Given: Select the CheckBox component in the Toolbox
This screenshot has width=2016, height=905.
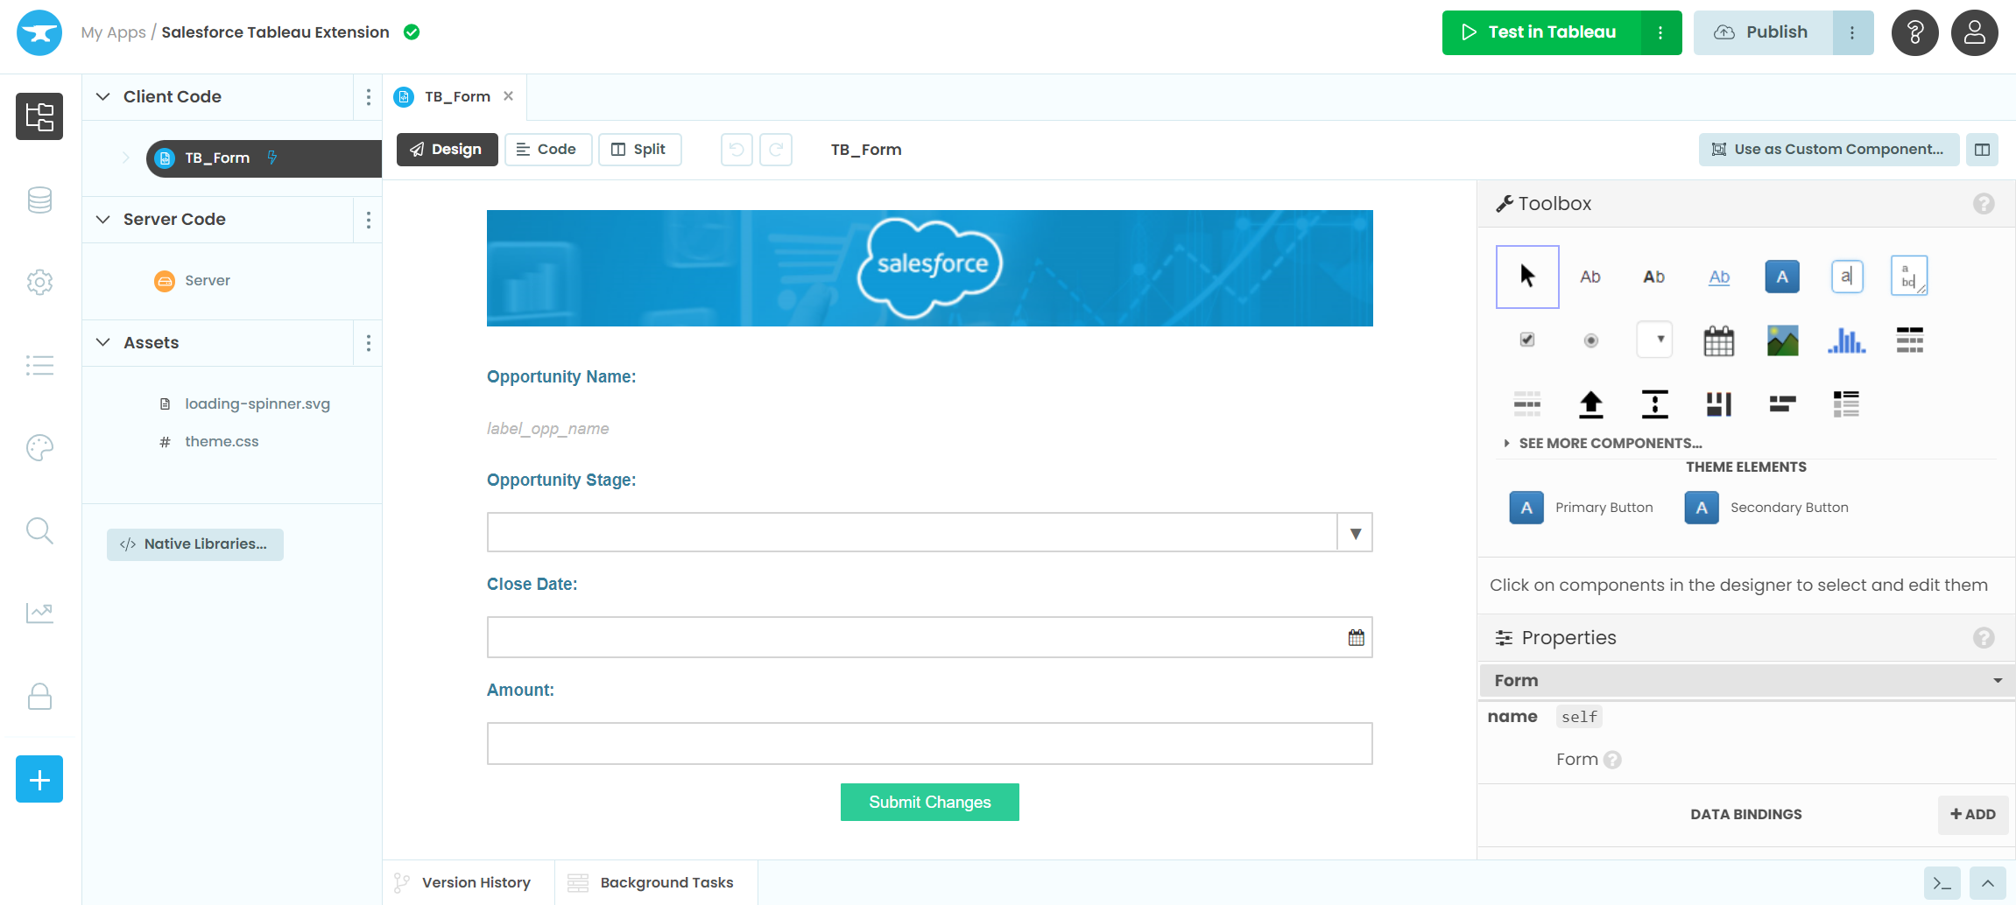Looking at the screenshot, I should click(1526, 340).
